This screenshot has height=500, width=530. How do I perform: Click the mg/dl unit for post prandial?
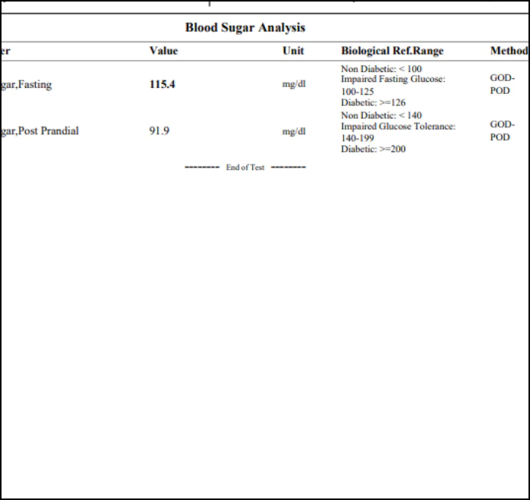click(294, 131)
